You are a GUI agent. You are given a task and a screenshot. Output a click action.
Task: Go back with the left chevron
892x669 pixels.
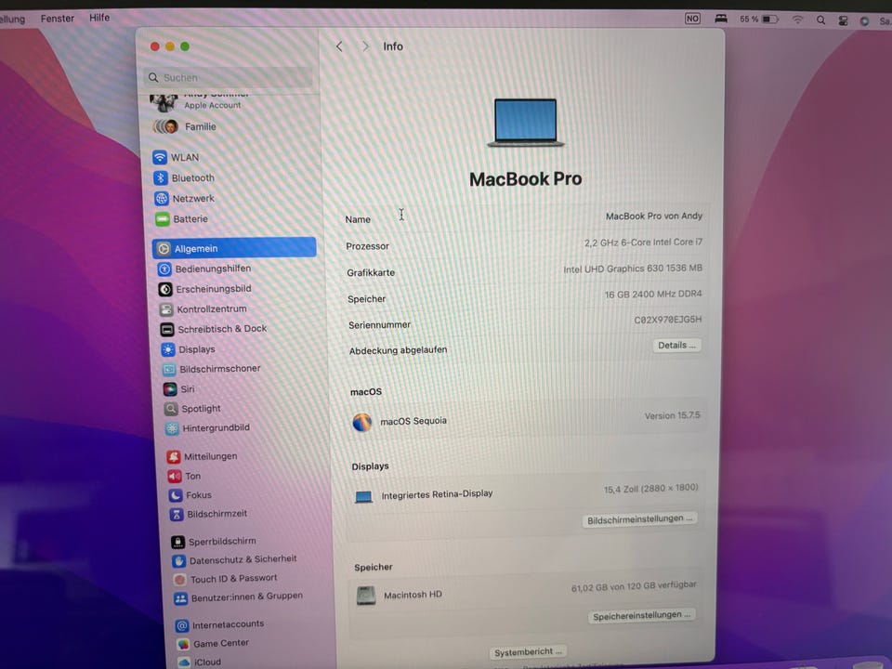tap(340, 46)
